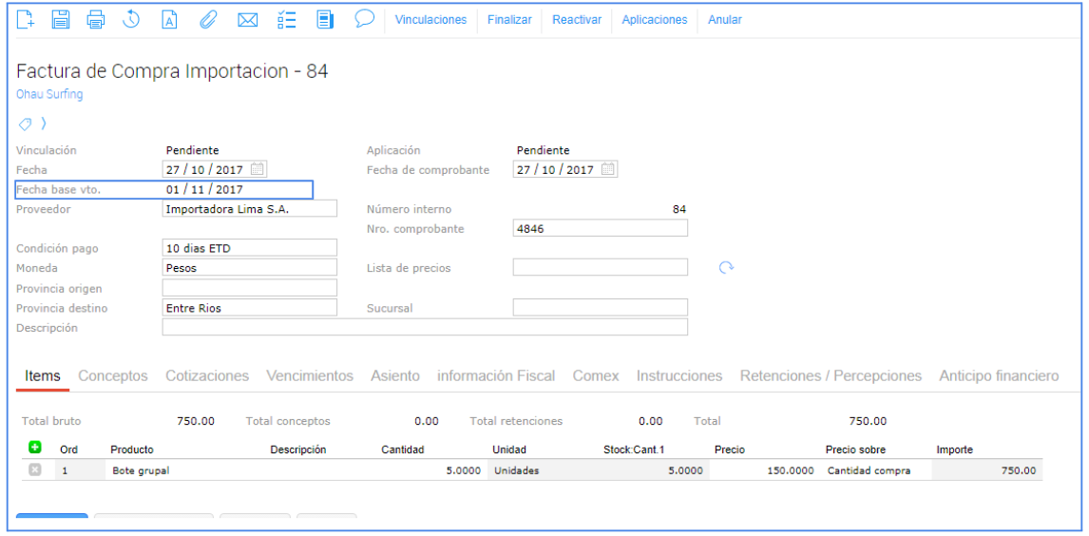Viewport: 1089px width, 536px height.
Task: Send by email using the envelope icon
Action: tap(247, 19)
